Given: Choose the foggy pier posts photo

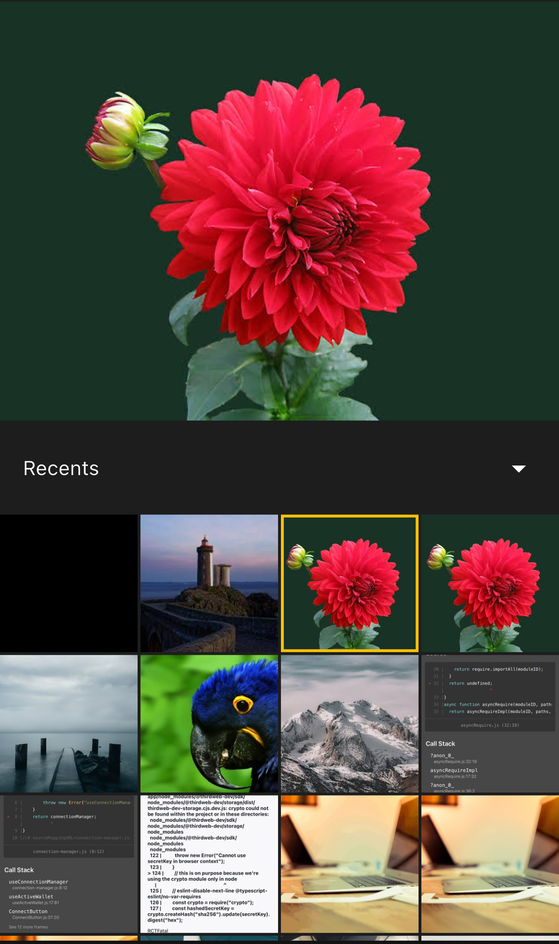Looking at the screenshot, I should point(69,723).
